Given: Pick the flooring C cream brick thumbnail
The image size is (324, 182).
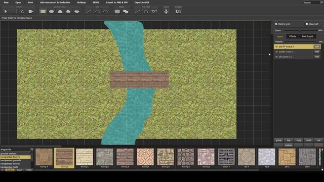Looking at the screenshot, I should coord(85,157).
